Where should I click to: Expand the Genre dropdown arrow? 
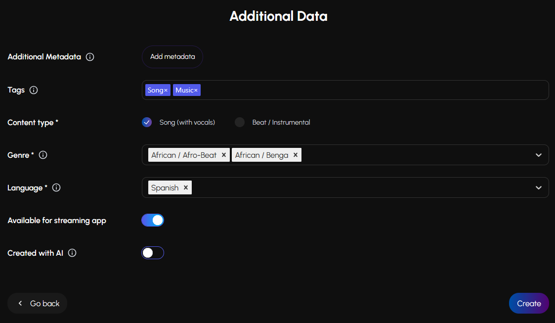click(539, 155)
